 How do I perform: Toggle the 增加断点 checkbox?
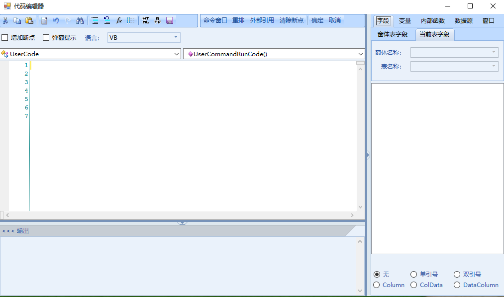click(x=5, y=38)
